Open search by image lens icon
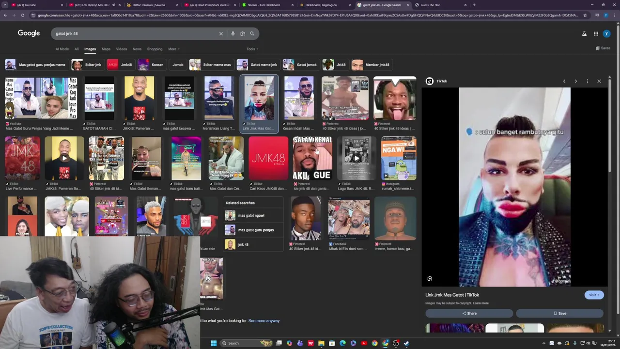The image size is (620, 349). (x=243, y=33)
